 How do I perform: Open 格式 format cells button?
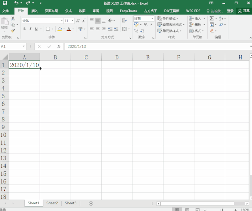196,31
